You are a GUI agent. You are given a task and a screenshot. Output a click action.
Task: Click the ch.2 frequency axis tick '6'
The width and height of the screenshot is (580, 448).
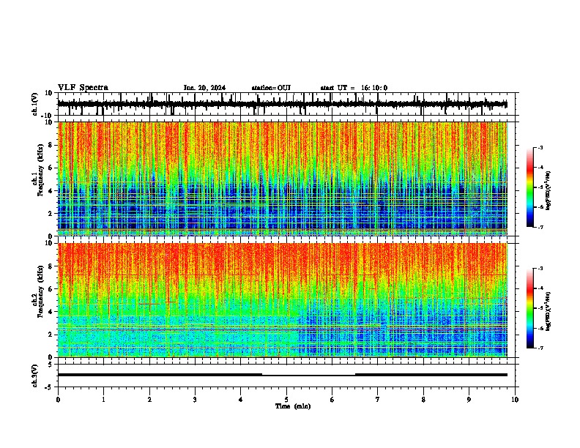click(51, 288)
